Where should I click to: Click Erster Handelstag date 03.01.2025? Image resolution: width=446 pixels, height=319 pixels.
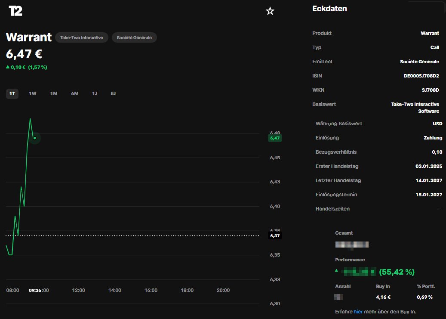click(429, 166)
